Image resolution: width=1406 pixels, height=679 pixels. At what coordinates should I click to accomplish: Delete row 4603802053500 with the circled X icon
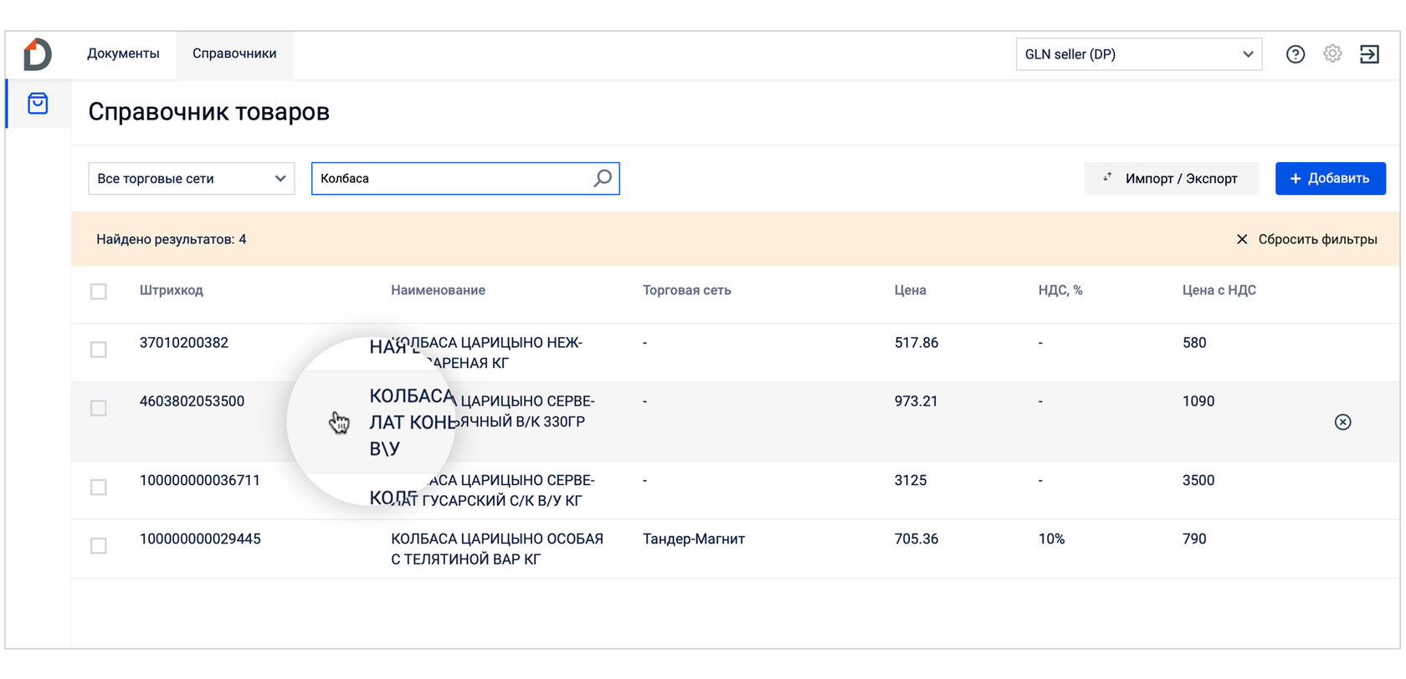pyautogui.click(x=1342, y=422)
